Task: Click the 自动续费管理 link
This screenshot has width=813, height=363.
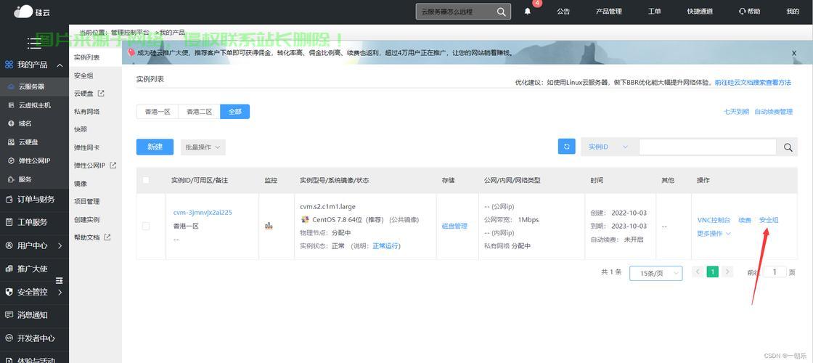Action: point(774,112)
